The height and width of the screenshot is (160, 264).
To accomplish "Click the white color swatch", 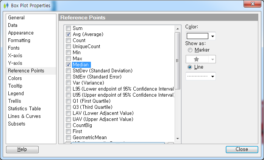I will [197, 36].
